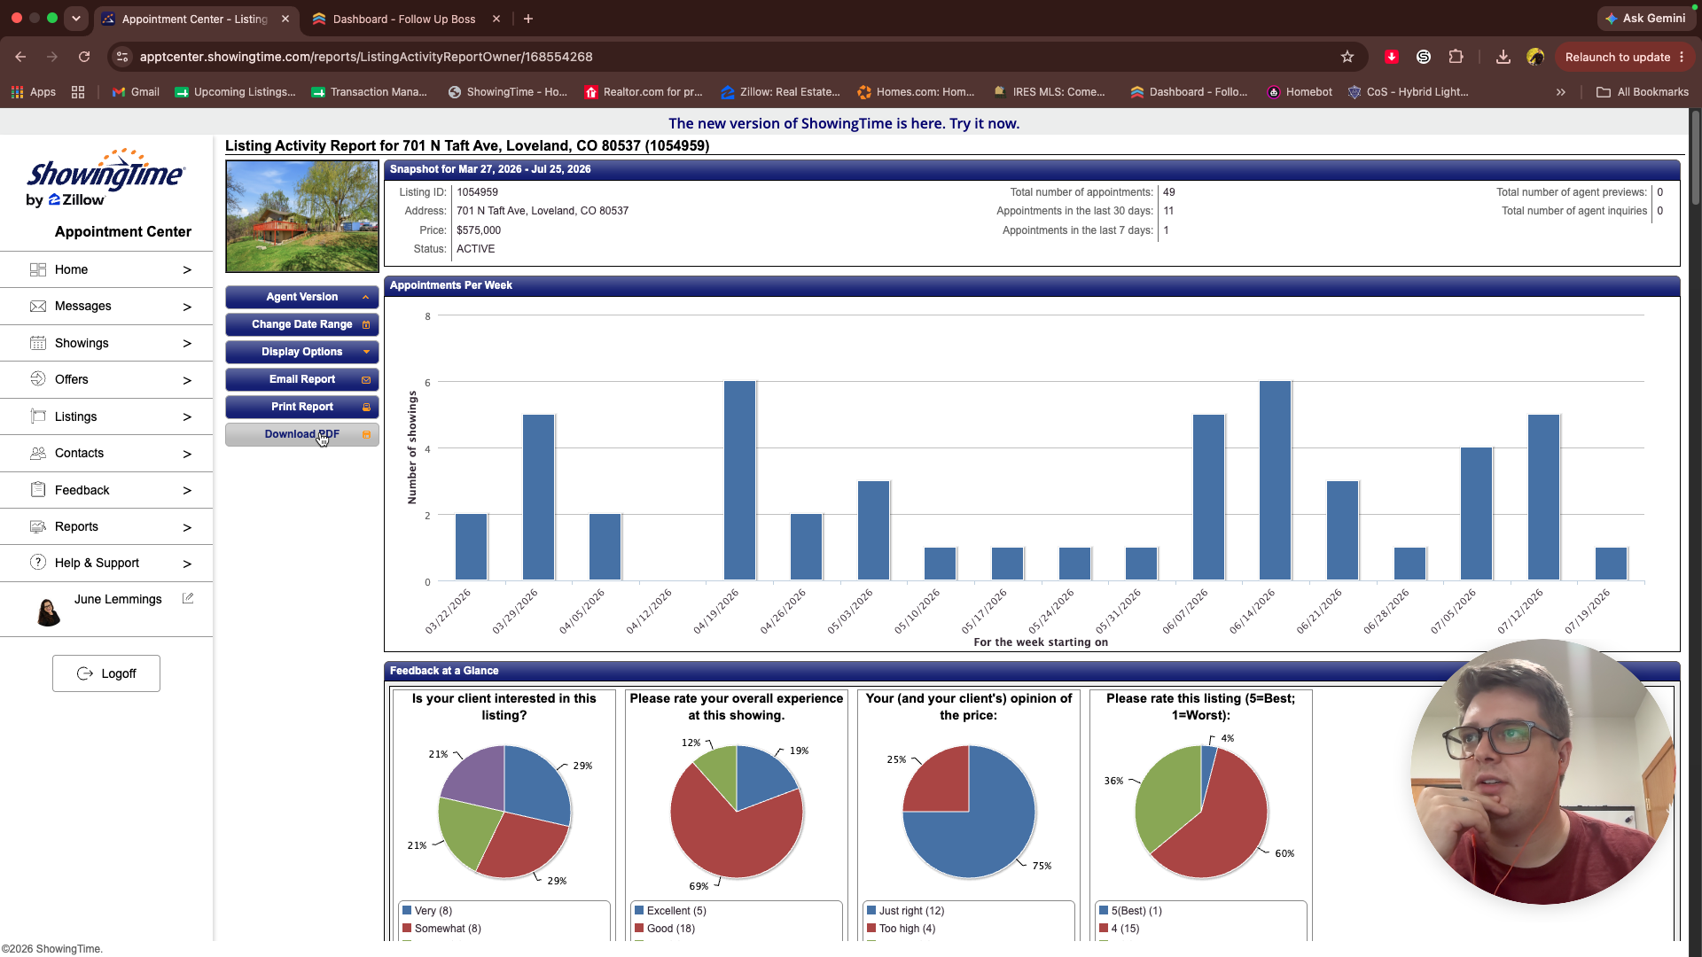The image size is (1702, 957).
Task: Click the Reports chart icon
Action: tap(38, 526)
